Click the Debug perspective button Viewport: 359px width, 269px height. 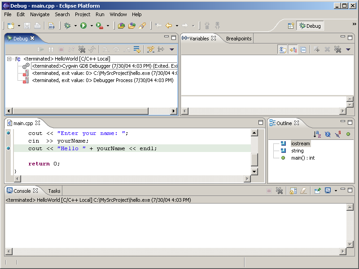click(310, 26)
